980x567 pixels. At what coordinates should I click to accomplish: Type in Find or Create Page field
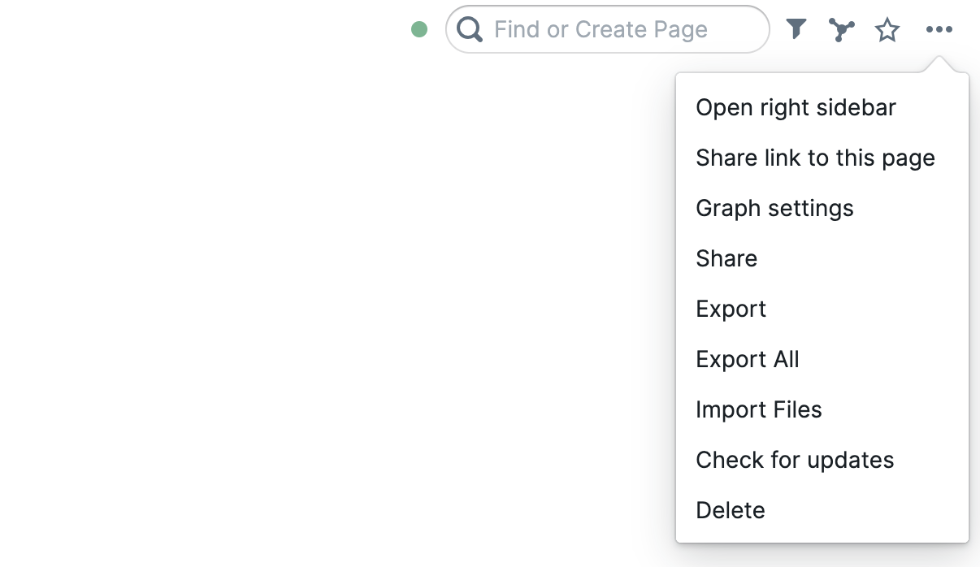pyautogui.click(x=618, y=30)
